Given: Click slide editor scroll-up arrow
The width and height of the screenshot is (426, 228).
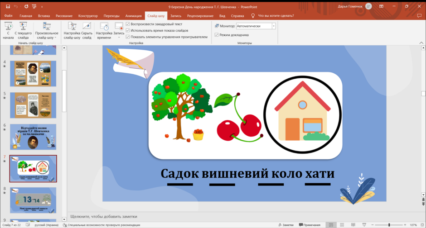Looking at the screenshot, I should (x=423, y=48).
